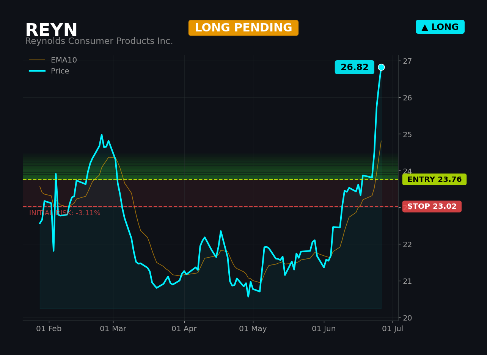Click the Reynolds Consumer Products Inc. subtitle
This screenshot has height=355, width=487.
pos(99,41)
